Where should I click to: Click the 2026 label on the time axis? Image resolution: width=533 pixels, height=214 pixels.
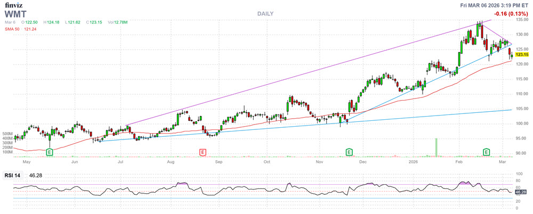coord(412,160)
